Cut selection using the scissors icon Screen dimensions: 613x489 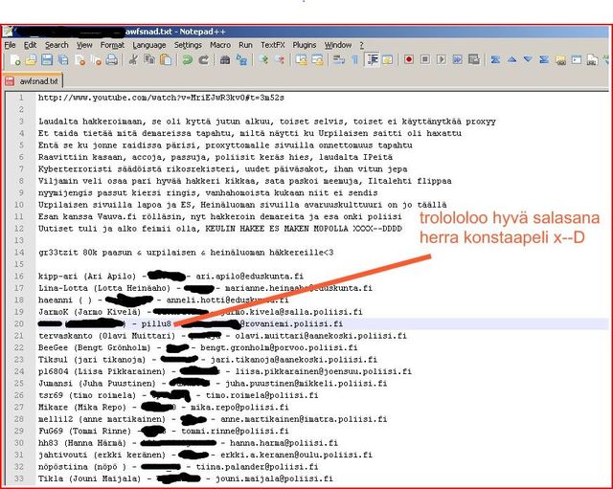click(x=135, y=59)
